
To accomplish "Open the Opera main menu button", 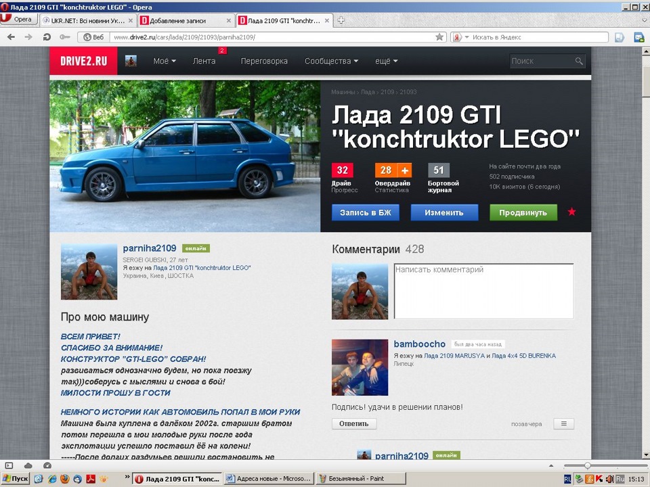I will [19, 19].
